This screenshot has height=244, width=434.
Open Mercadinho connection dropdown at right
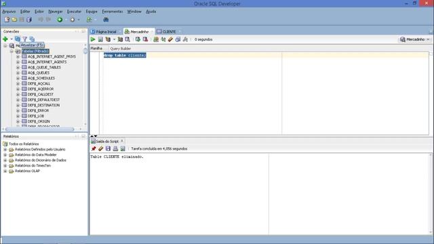click(x=429, y=39)
